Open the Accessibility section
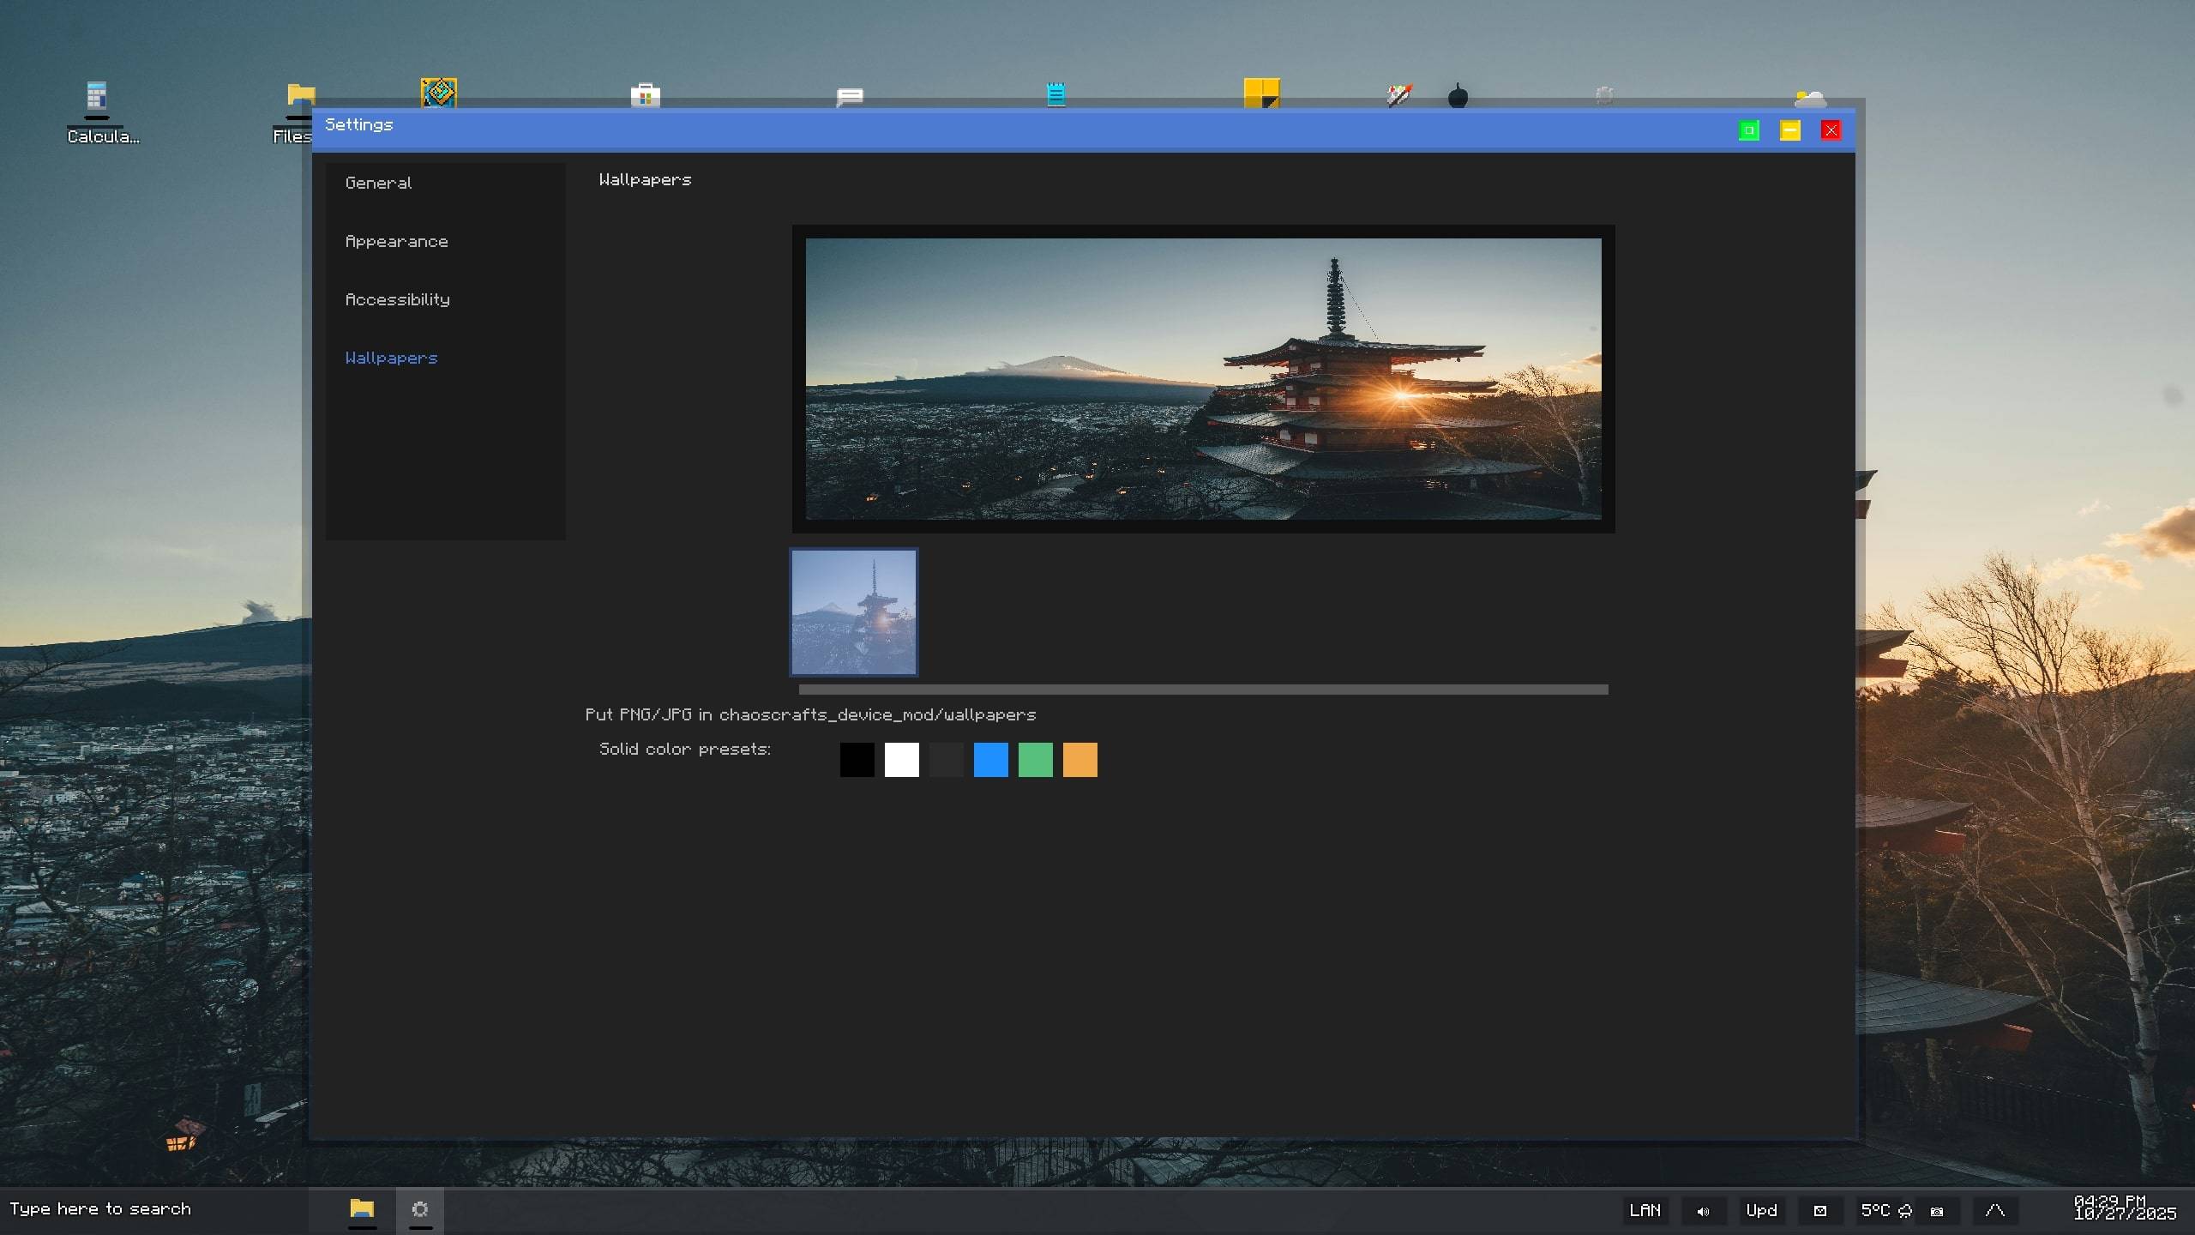2195x1235 pixels. 397,299
